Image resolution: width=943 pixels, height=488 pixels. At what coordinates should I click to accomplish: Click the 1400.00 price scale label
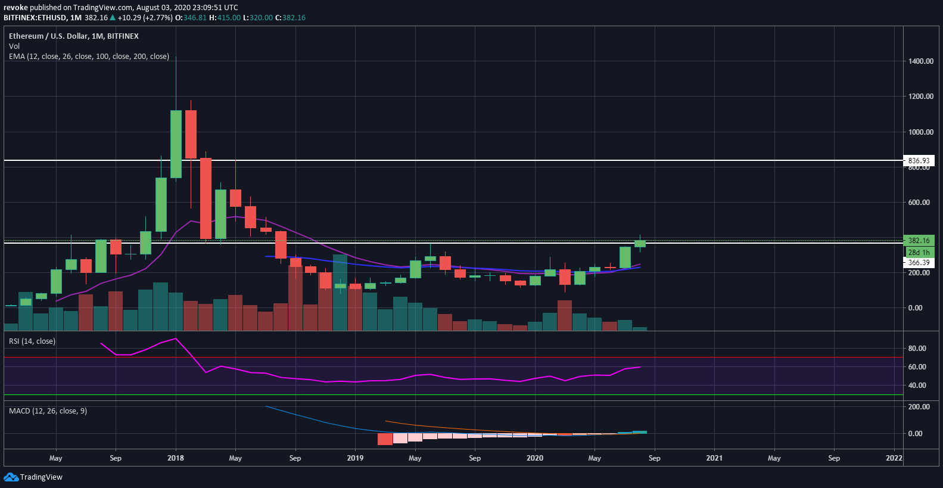pyautogui.click(x=920, y=61)
